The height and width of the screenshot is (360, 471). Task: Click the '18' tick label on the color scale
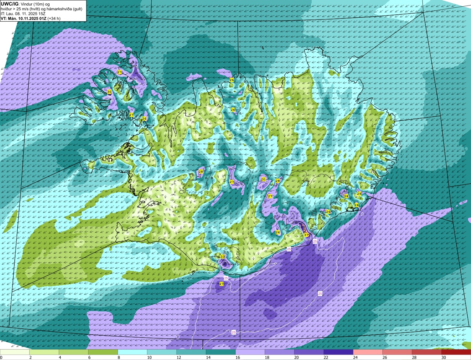[267, 357]
